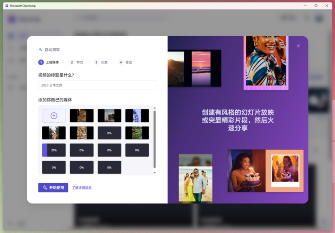Select the autumn leaves video thumbnail
The height and width of the screenshot is (233, 335).
pyautogui.click(x=81, y=115)
